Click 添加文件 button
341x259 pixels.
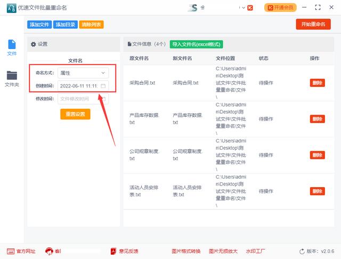point(39,25)
